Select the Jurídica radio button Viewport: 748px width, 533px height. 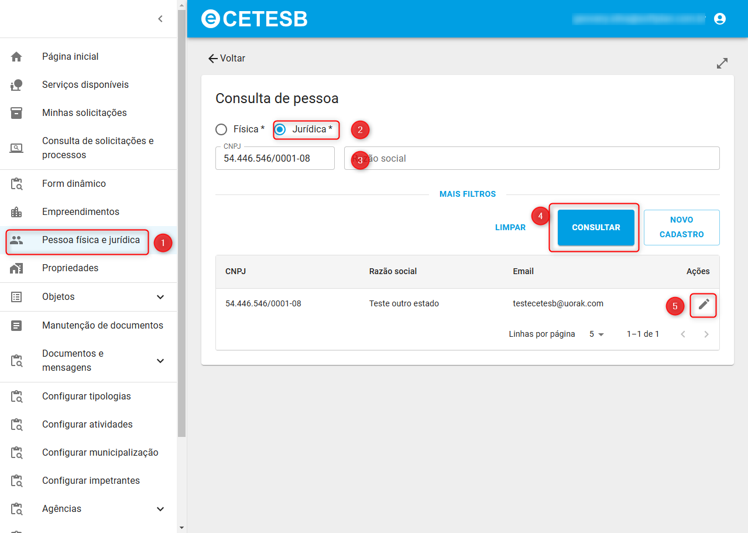coord(280,129)
